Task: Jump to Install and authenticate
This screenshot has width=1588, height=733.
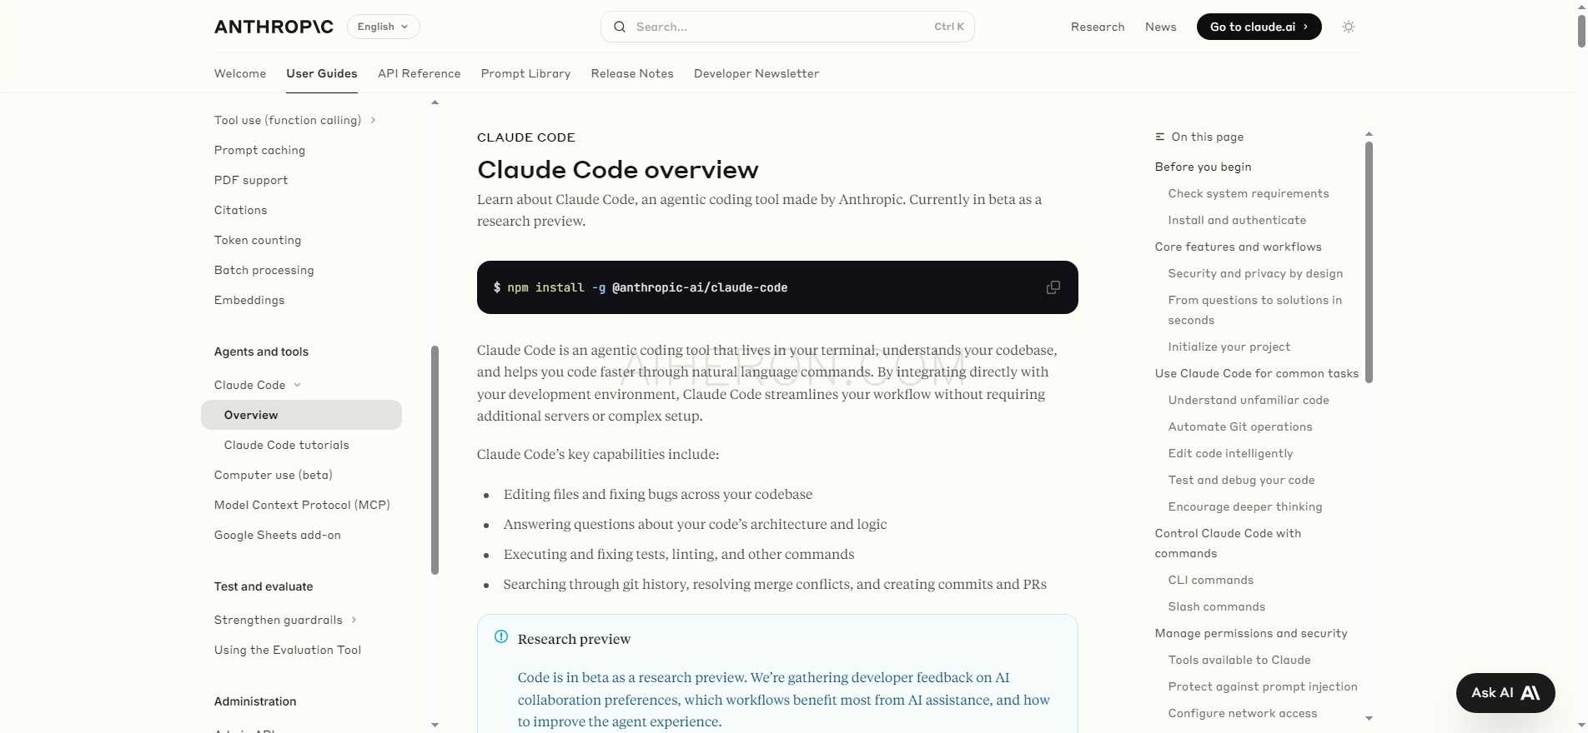Action: [1237, 220]
